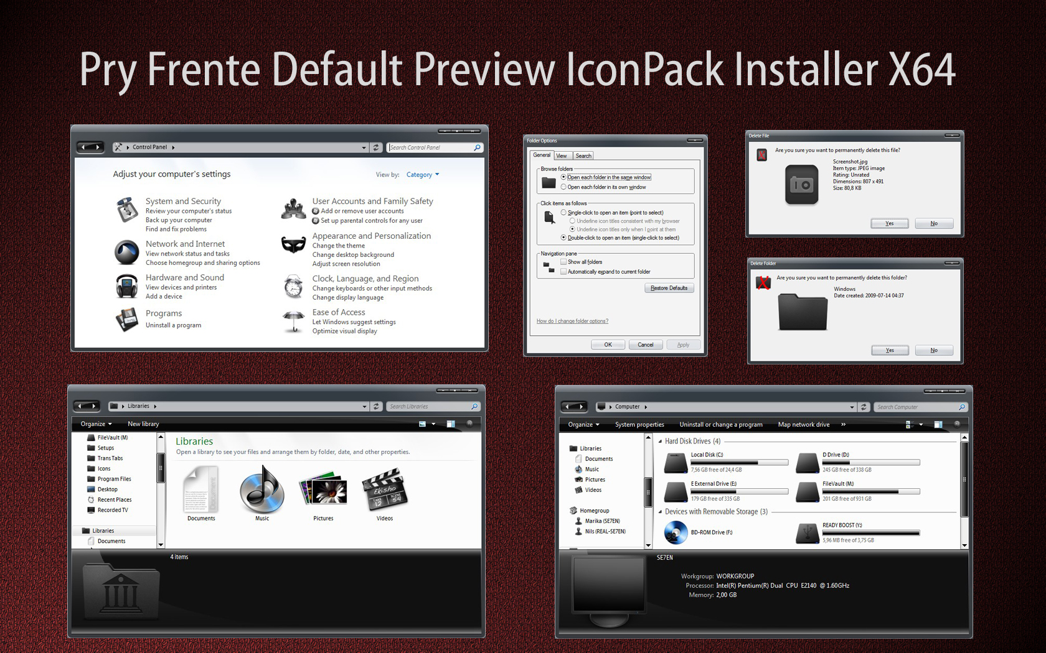Select Underline icon titles consistent with my browser
The image size is (1046, 653).
click(x=573, y=221)
